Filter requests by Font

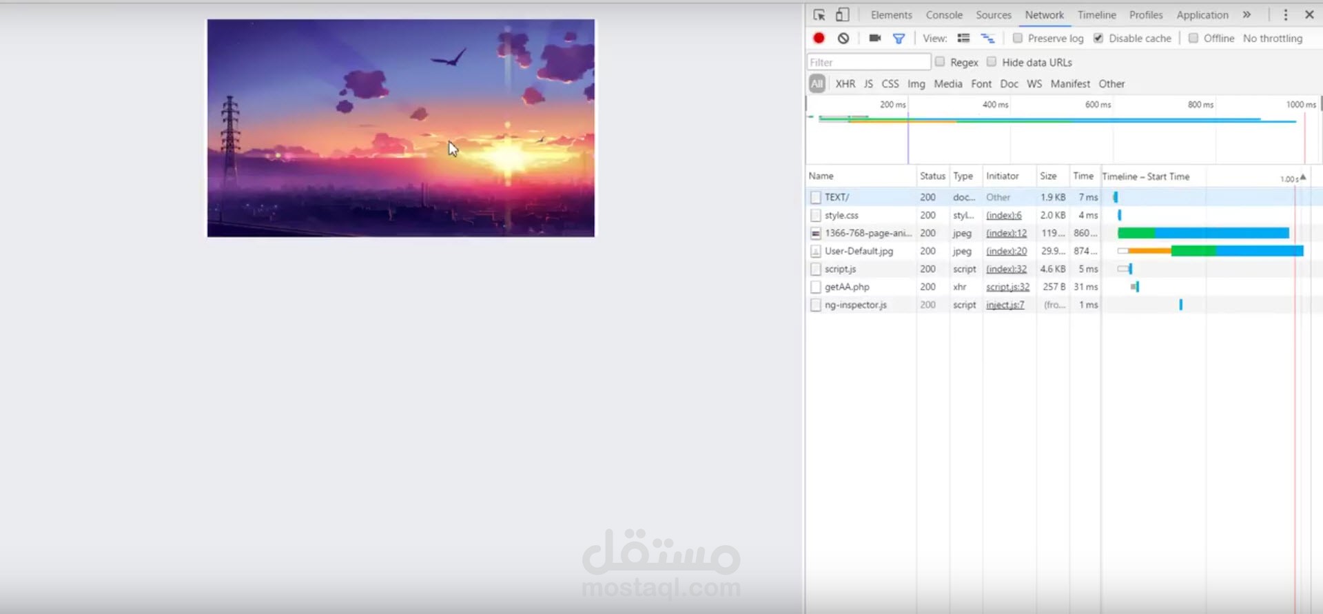981,83
